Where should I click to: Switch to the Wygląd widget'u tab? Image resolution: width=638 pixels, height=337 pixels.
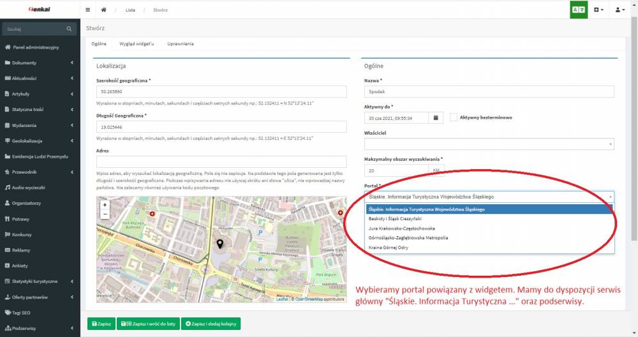137,44
